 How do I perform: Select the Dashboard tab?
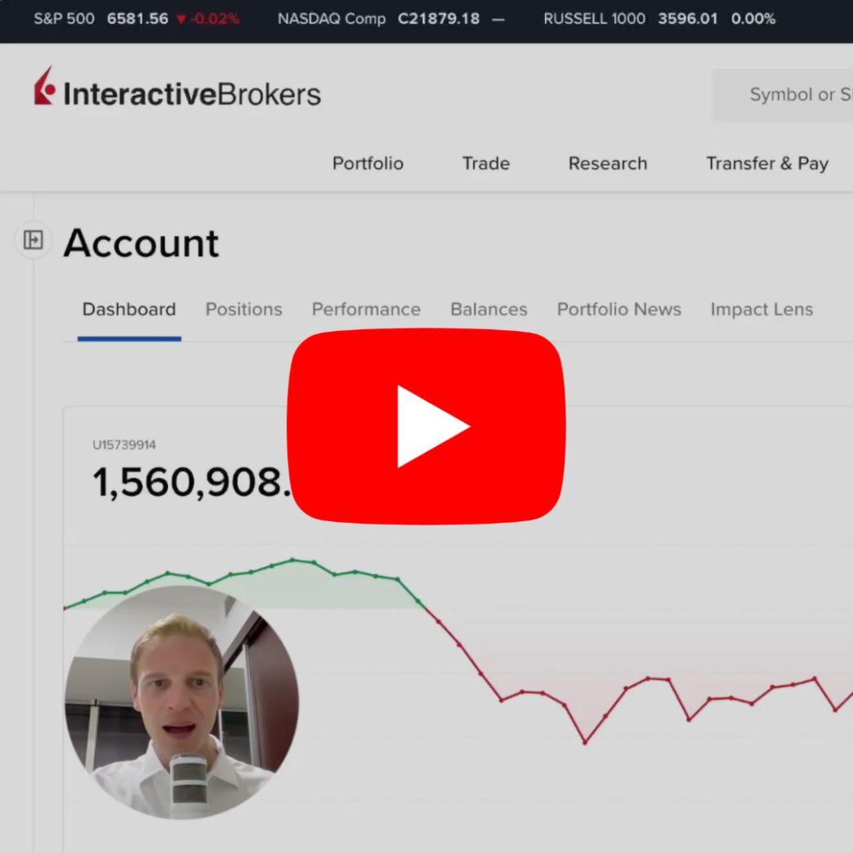pos(129,310)
